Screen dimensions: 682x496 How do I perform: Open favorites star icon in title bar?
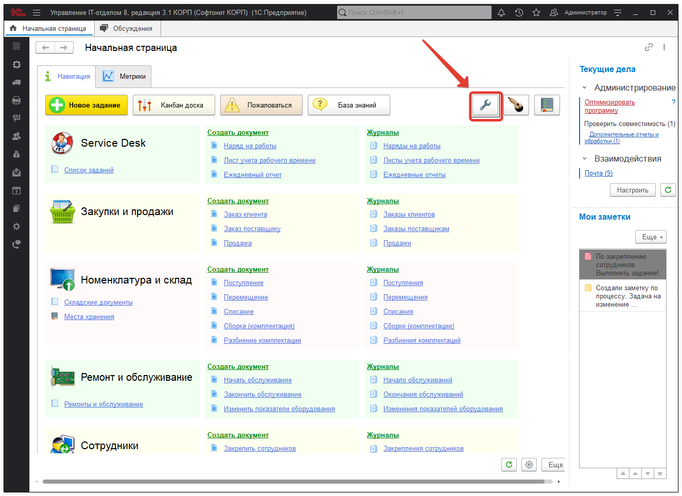pos(536,12)
